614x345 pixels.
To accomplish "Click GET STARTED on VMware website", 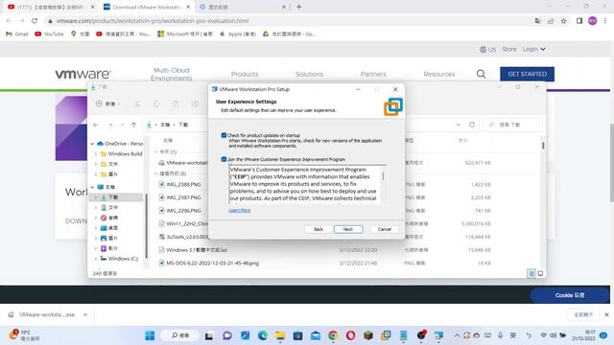I will (x=527, y=74).
